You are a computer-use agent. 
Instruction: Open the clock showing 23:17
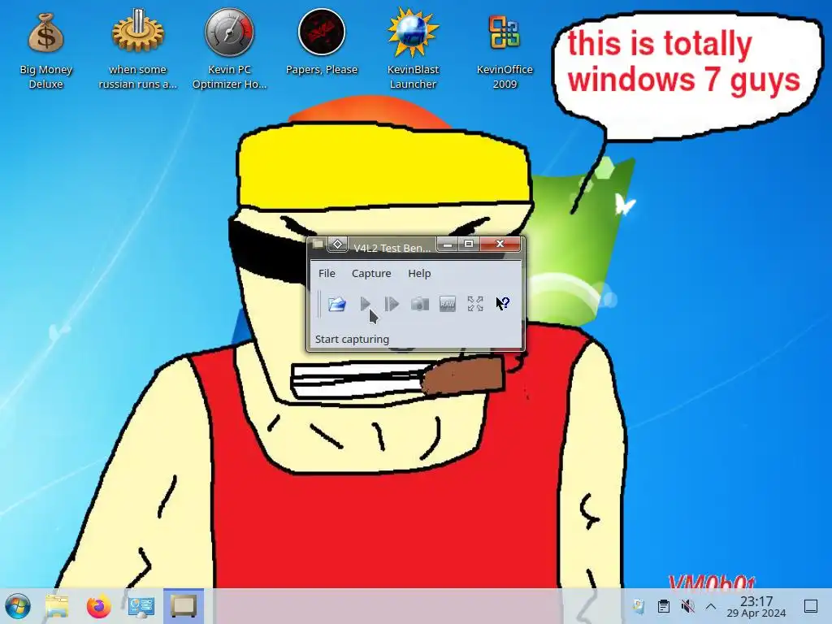[x=756, y=606]
